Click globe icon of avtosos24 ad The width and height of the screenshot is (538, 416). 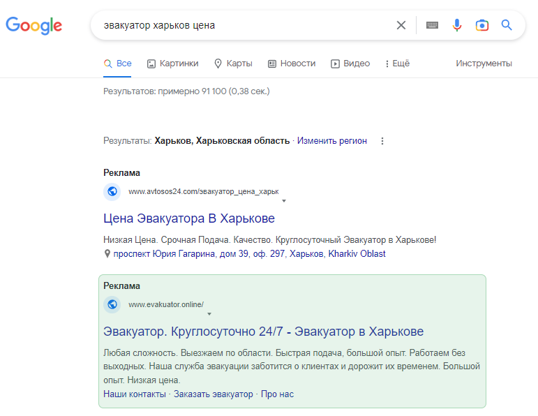click(x=112, y=191)
